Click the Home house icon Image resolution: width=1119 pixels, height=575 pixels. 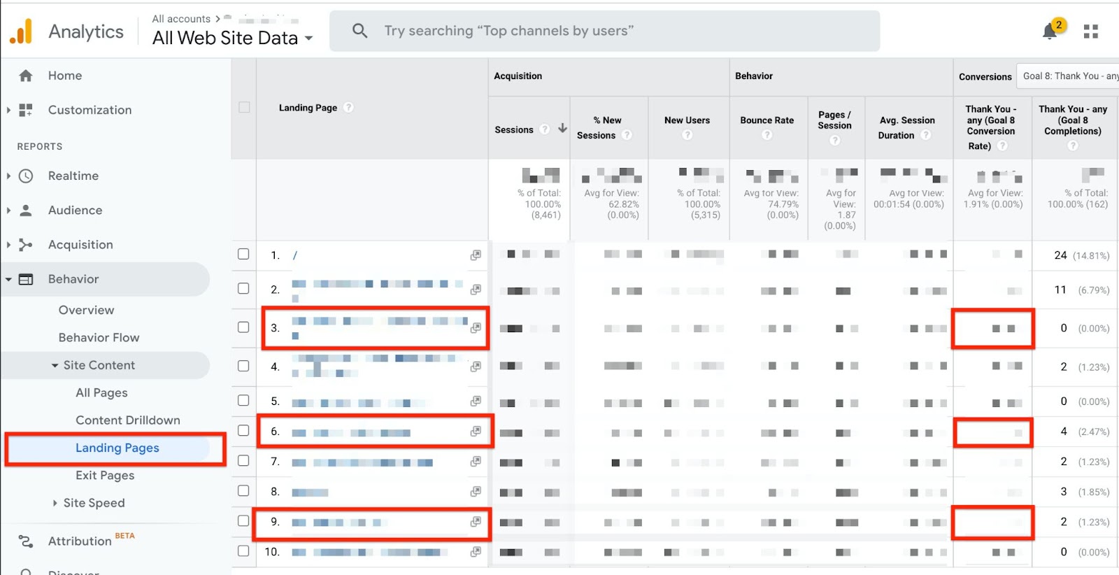pyautogui.click(x=26, y=76)
